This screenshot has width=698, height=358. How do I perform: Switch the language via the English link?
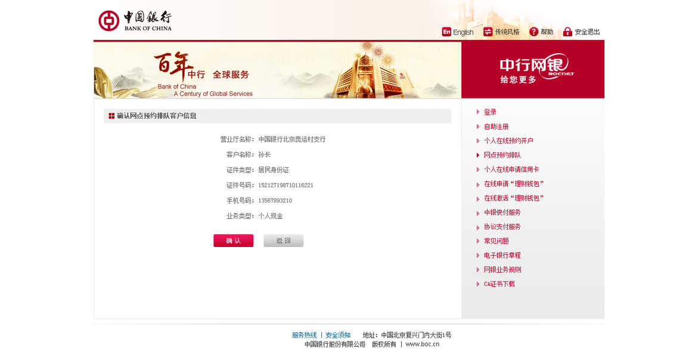(x=463, y=32)
